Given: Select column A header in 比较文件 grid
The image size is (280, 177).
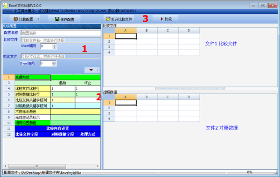Looking at the screenshot, I should (126, 31).
